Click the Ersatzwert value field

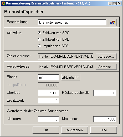[48, 101]
